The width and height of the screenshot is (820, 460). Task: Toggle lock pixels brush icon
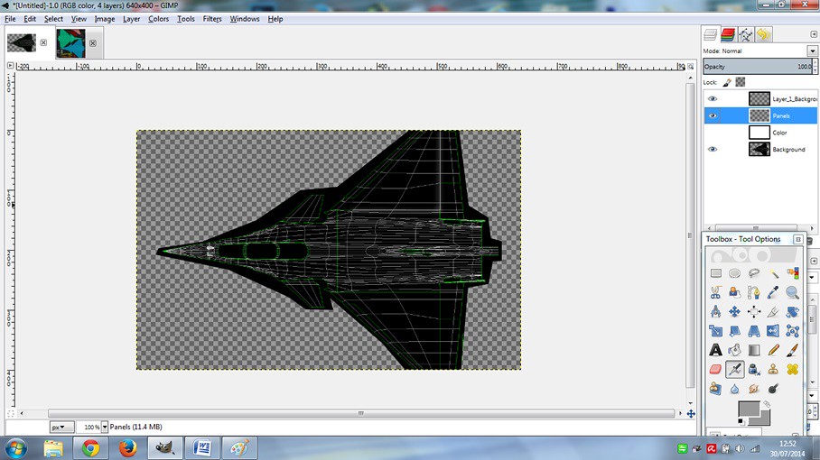click(x=727, y=82)
